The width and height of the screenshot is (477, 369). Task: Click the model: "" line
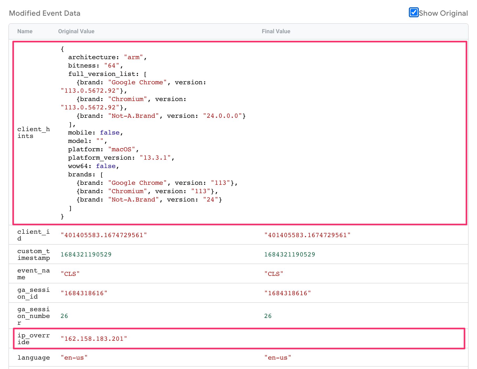(x=88, y=141)
